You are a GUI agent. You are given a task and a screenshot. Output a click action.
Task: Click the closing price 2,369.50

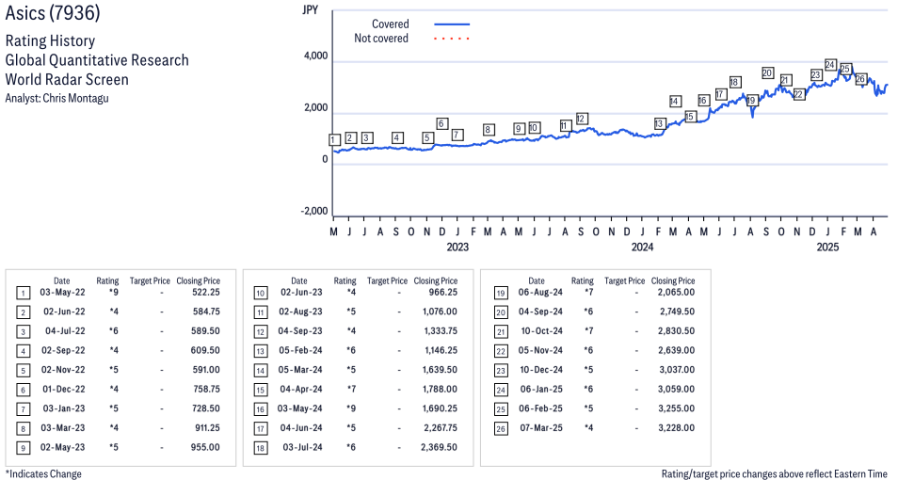coord(439,447)
